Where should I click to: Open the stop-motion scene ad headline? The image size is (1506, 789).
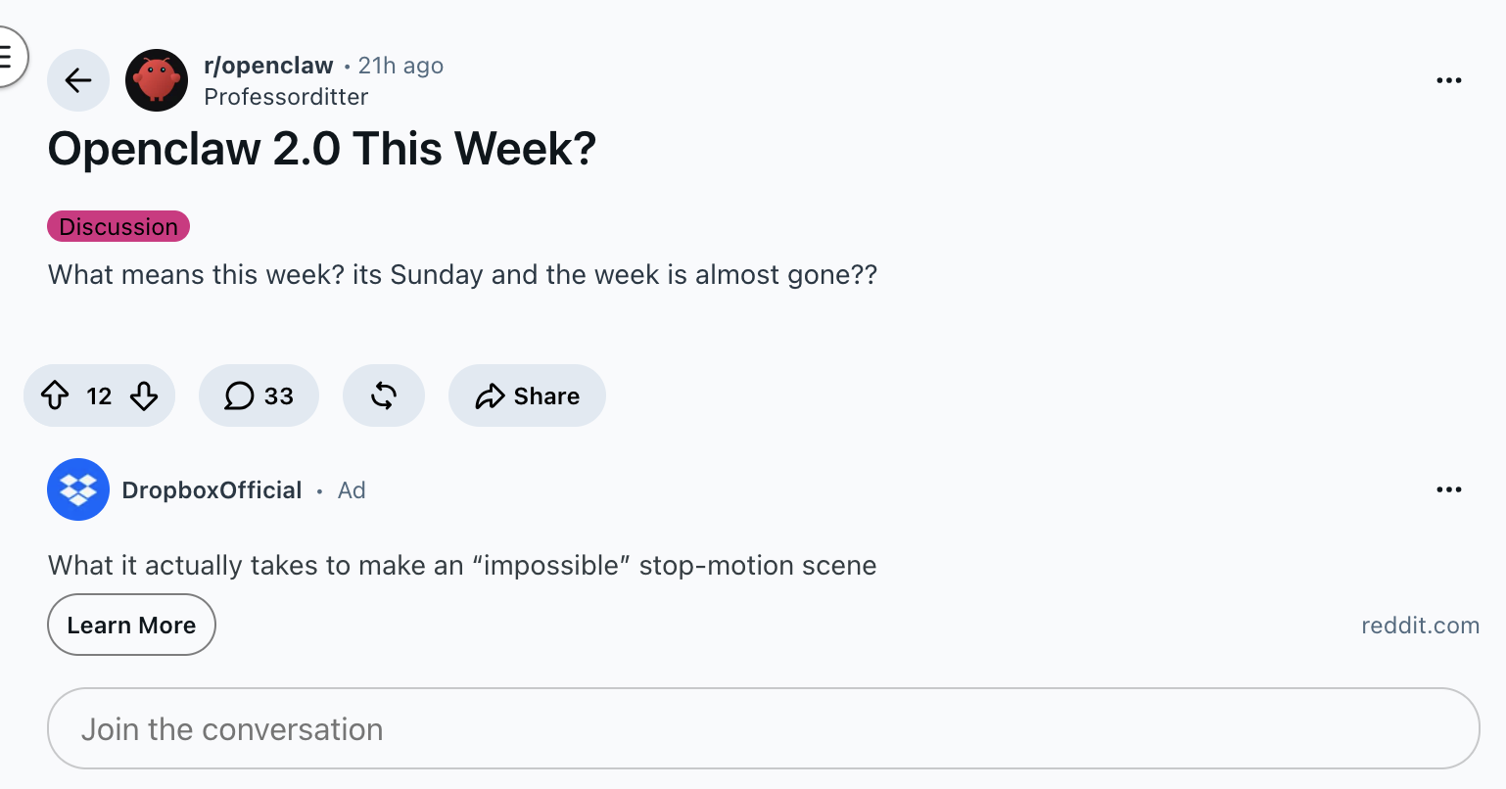[462, 566]
